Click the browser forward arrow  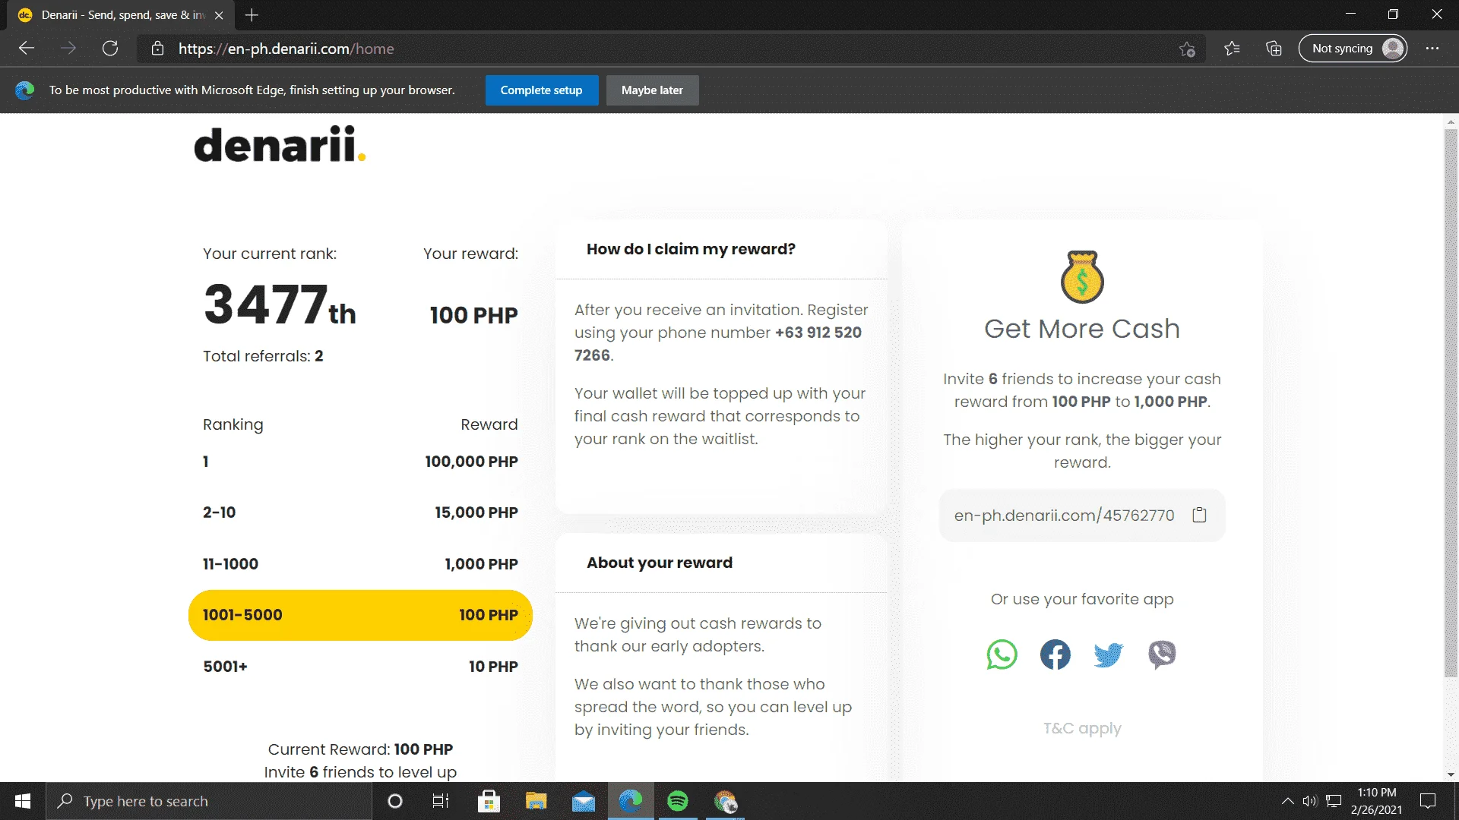coord(68,49)
